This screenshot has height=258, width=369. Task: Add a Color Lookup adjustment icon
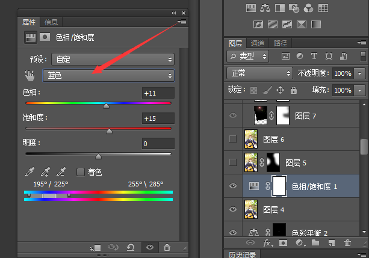coord(323,8)
